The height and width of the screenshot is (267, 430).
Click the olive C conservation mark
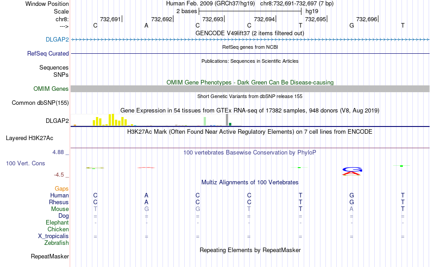(x=95, y=168)
